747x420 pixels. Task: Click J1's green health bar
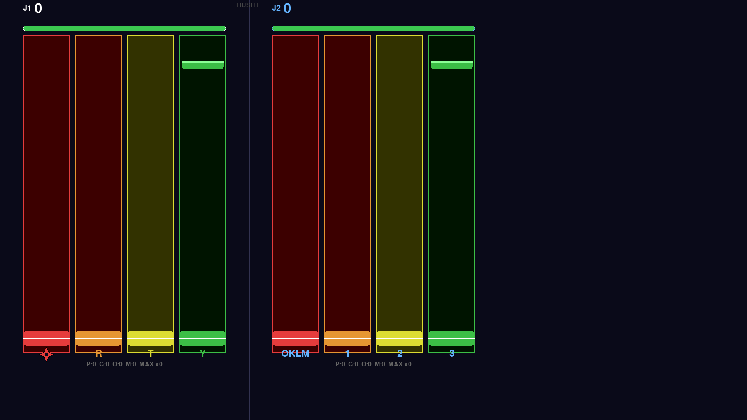pos(124,28)
